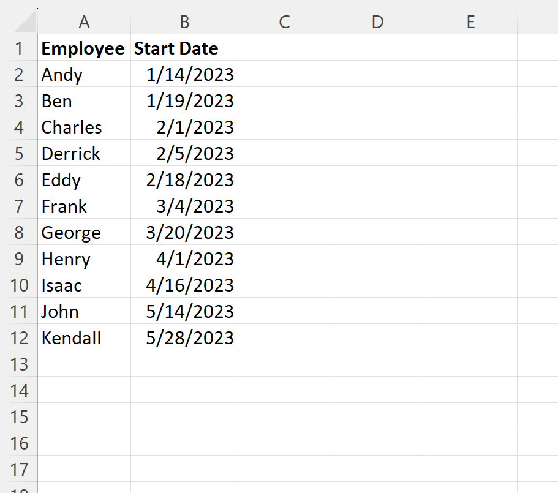Select cell with date 5/28/2023

(x=184, y=337)
